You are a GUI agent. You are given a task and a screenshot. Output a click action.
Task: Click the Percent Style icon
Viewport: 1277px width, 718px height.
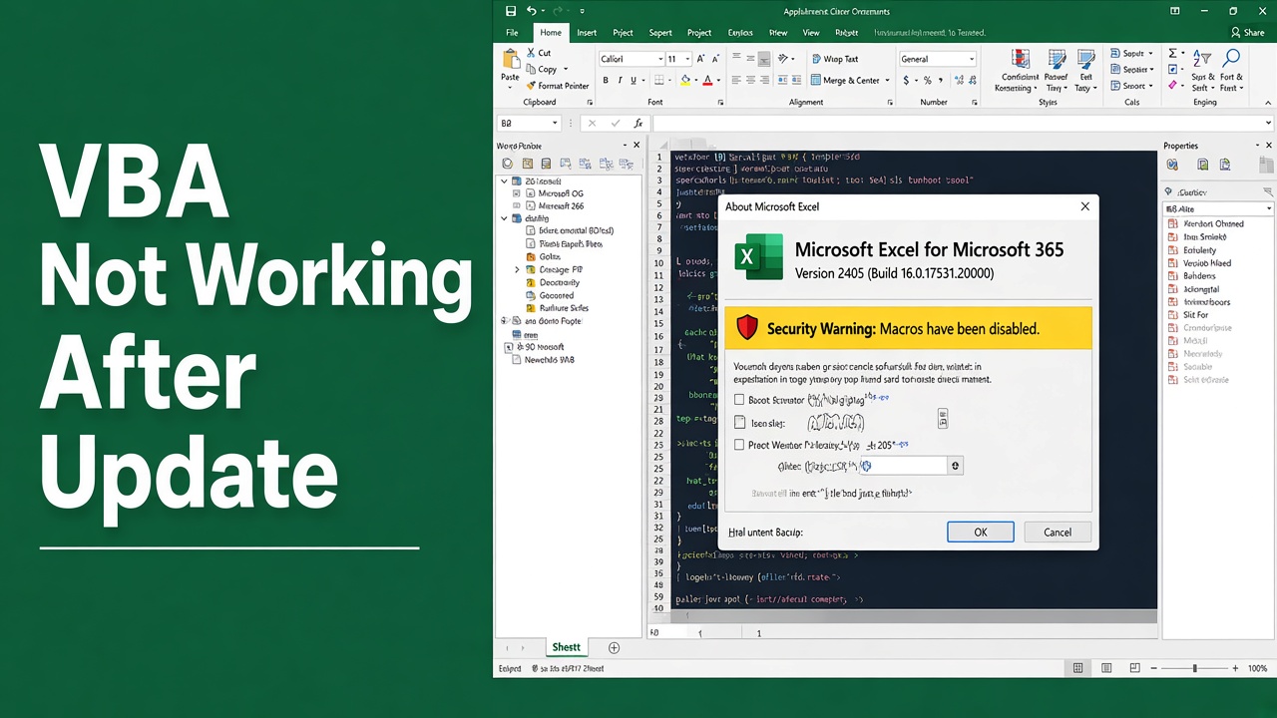click(927, 81)
